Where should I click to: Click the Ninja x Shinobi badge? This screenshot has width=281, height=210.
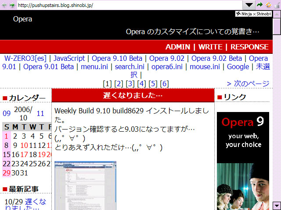point(253,14)
